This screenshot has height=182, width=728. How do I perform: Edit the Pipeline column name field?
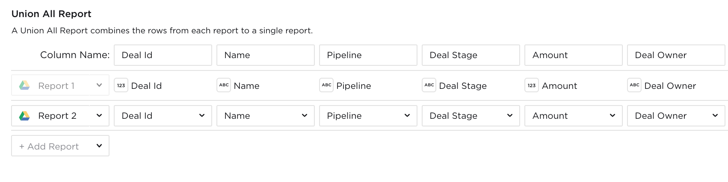pyautogui.click(x=368, y=55)
